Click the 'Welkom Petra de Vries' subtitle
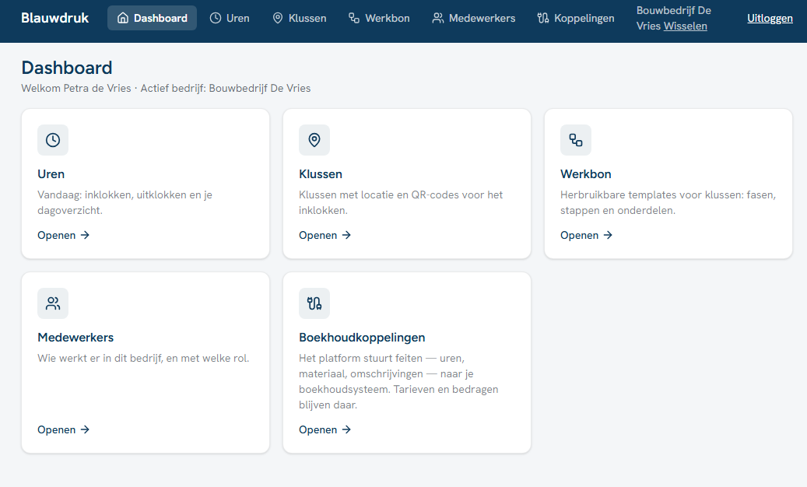This screenshot has width=807, height=487. coord(166,88)
